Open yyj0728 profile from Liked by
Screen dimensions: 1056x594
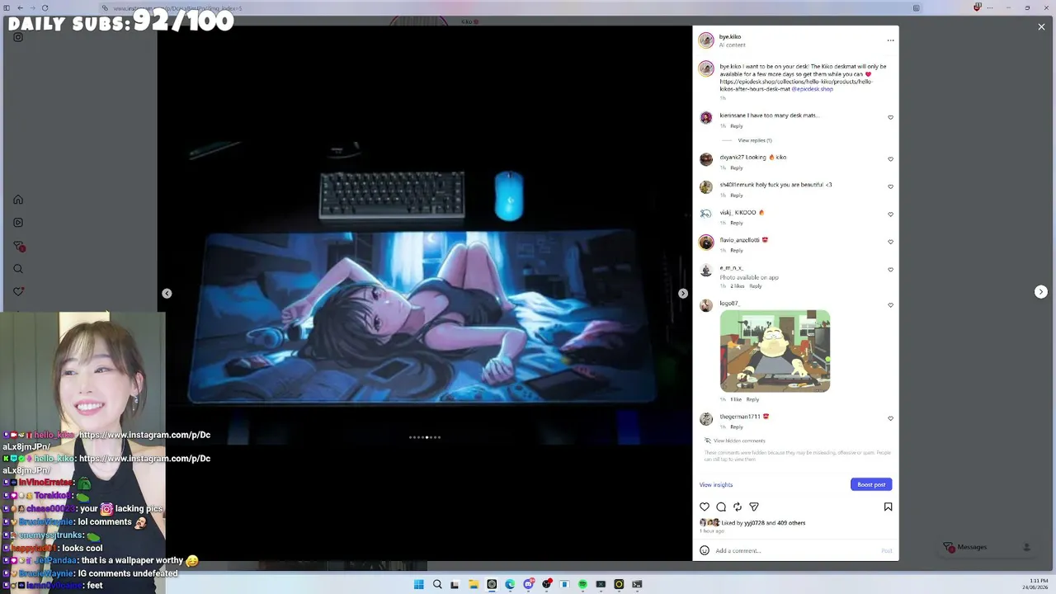pyautogui.click(x=754, y=523)
